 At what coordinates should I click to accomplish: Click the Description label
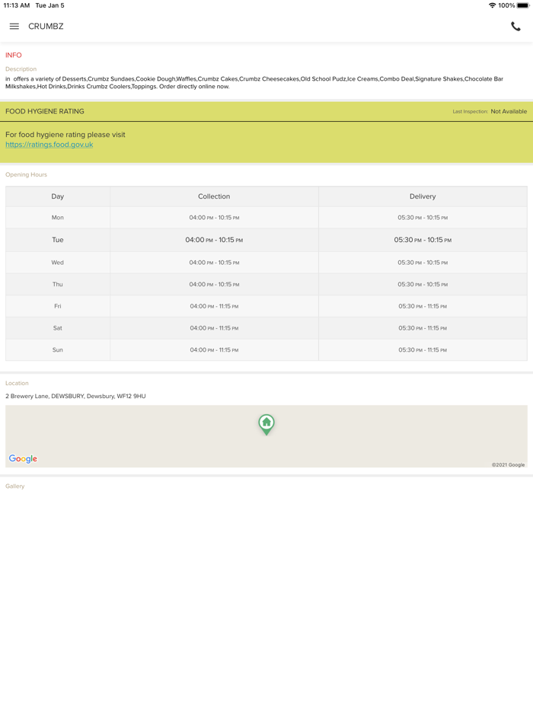[21, 69]
